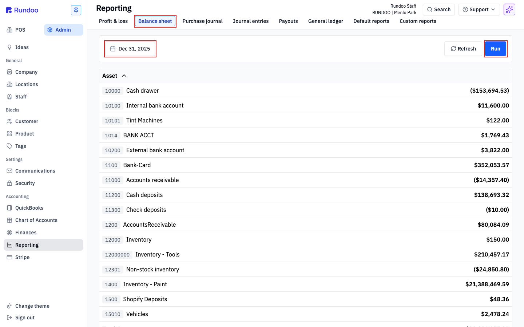Click the Cash deposits amount $138,693.32
The width and height of the screenshot is (524, 327).
(x=491, y=195)
